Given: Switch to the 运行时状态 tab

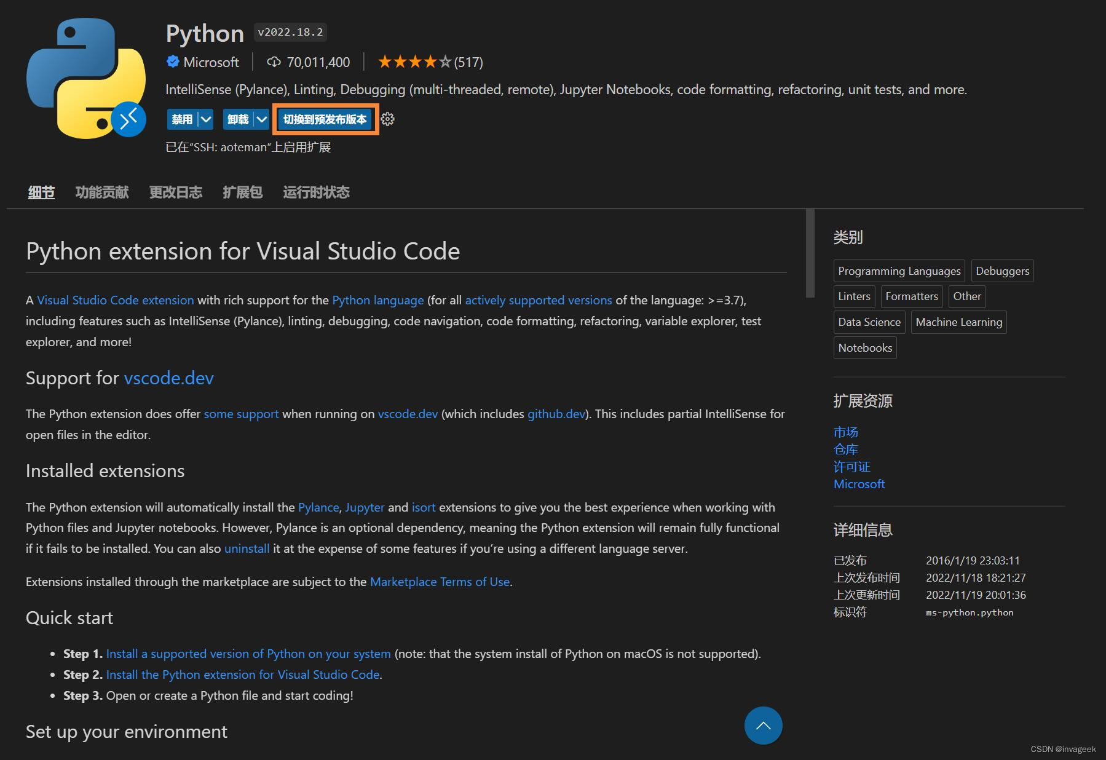Looking at the screenshot, I should pyautogui.click(x=317, y=192).
